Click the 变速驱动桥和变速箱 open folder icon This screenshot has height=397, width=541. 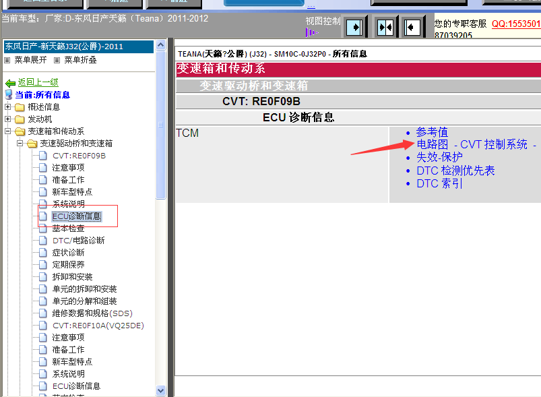(32, 144)
